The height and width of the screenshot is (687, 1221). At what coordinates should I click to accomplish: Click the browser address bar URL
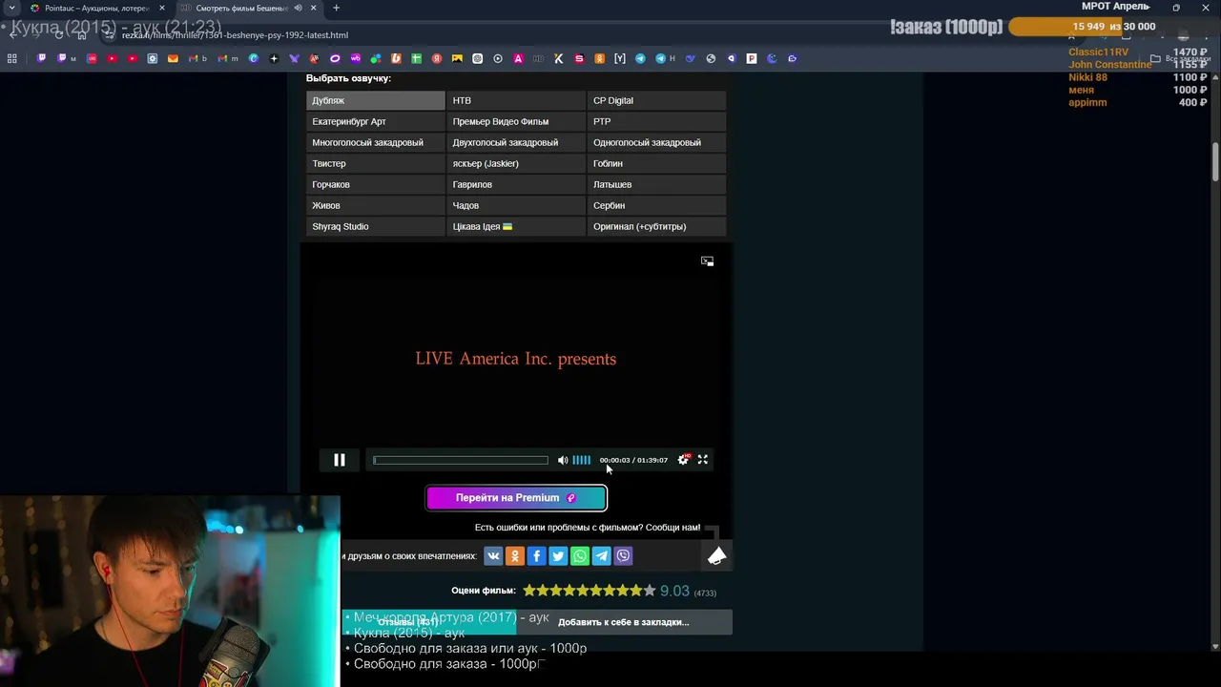(235, 35)
